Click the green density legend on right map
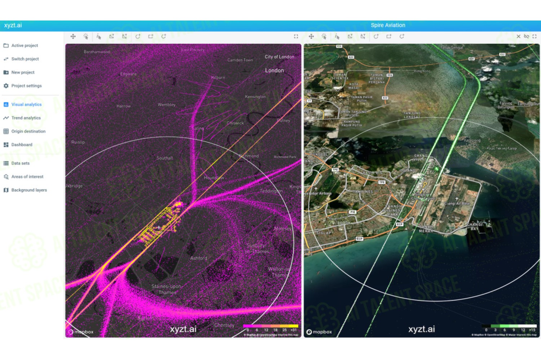541x360 pixels. click(x=509, y=328)
